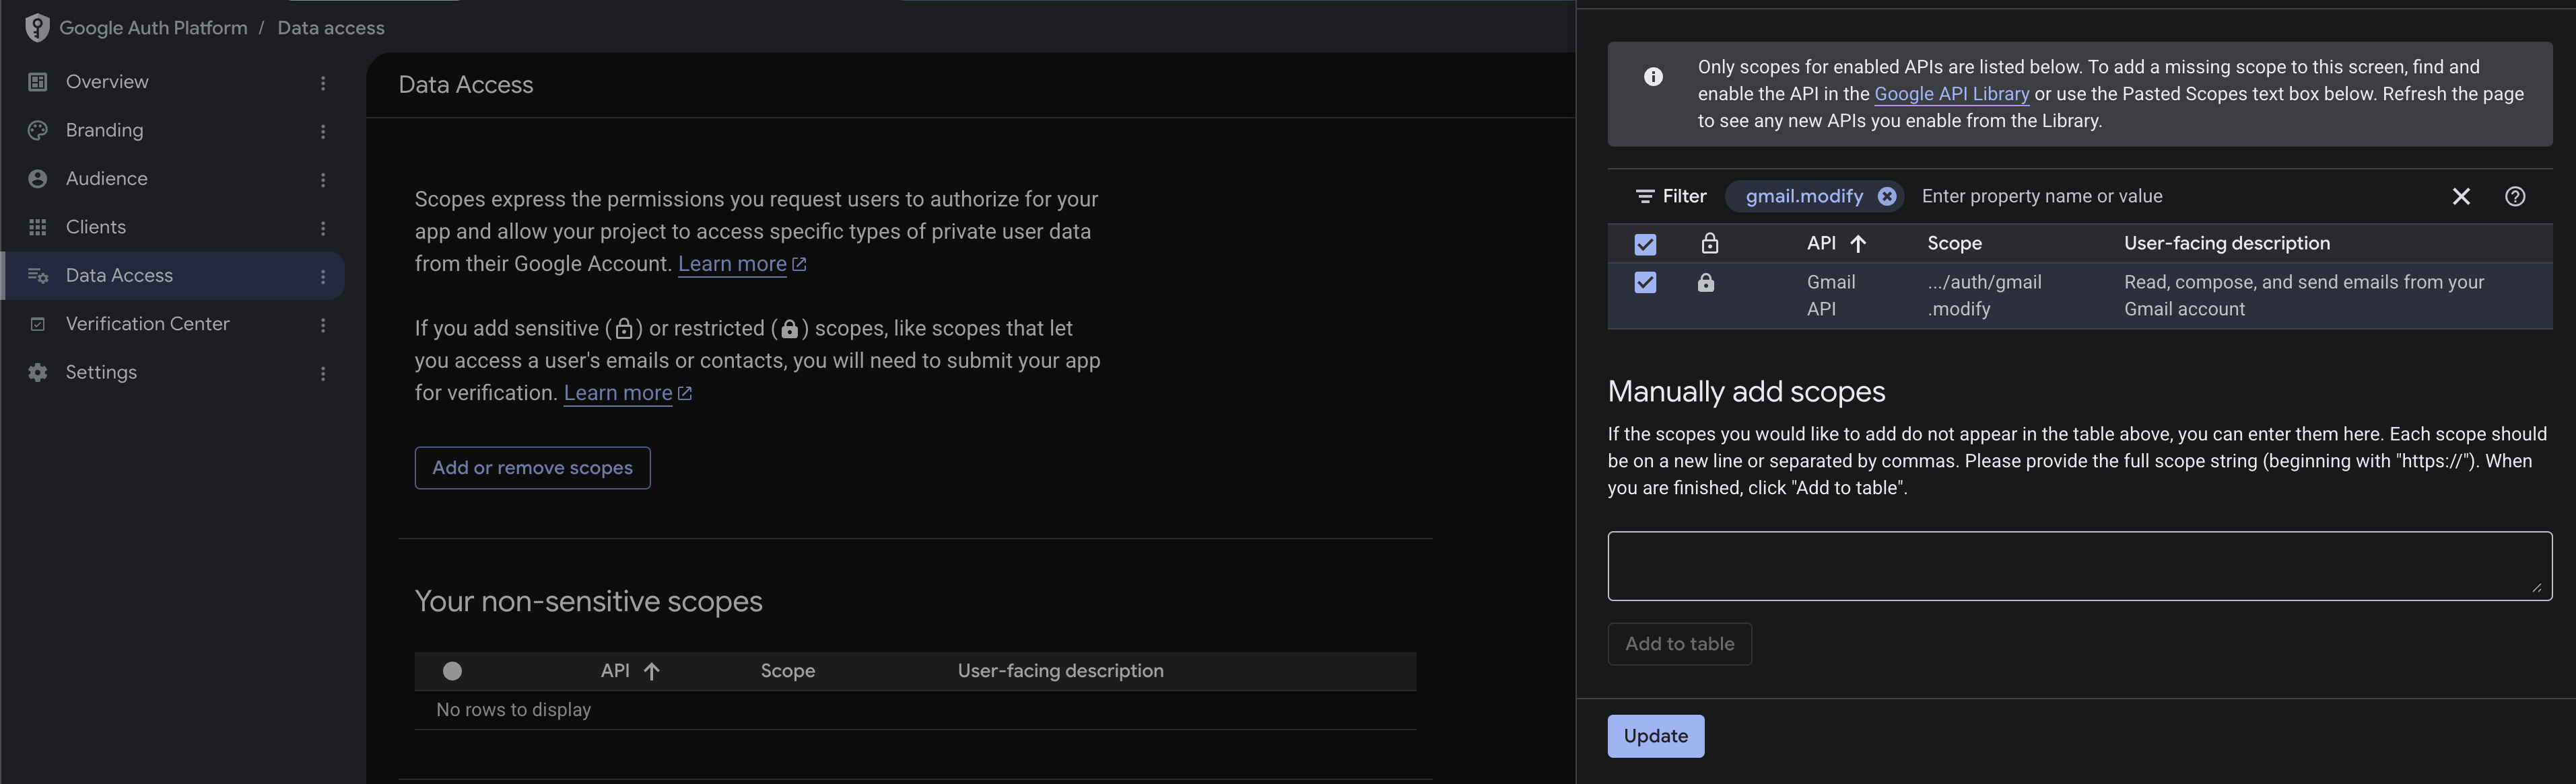Click the 'Data access' breadcrumb text
This screenshot has width=2576, height=784.
[331, 28]
